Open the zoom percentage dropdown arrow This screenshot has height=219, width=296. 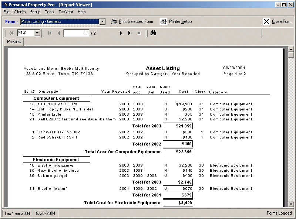pos(37,33)
